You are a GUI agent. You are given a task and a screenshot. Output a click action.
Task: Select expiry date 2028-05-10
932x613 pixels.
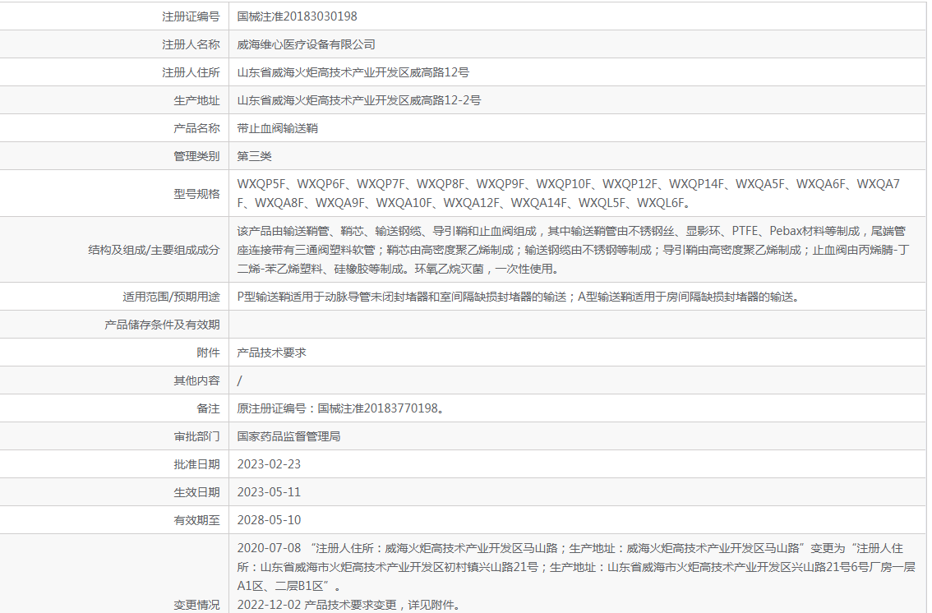point(270,520)
